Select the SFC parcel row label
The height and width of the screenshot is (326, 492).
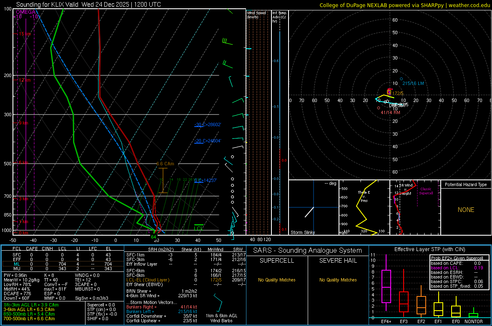[x=17, y=255]
